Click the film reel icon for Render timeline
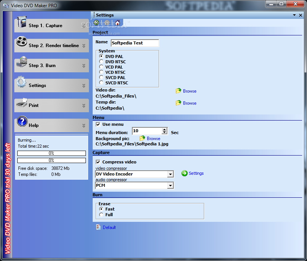 (x=21, y=41)
